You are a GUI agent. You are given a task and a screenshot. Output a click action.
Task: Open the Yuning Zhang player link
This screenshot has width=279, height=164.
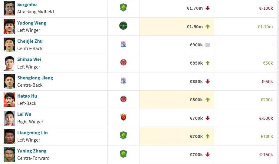click(32, 151)
